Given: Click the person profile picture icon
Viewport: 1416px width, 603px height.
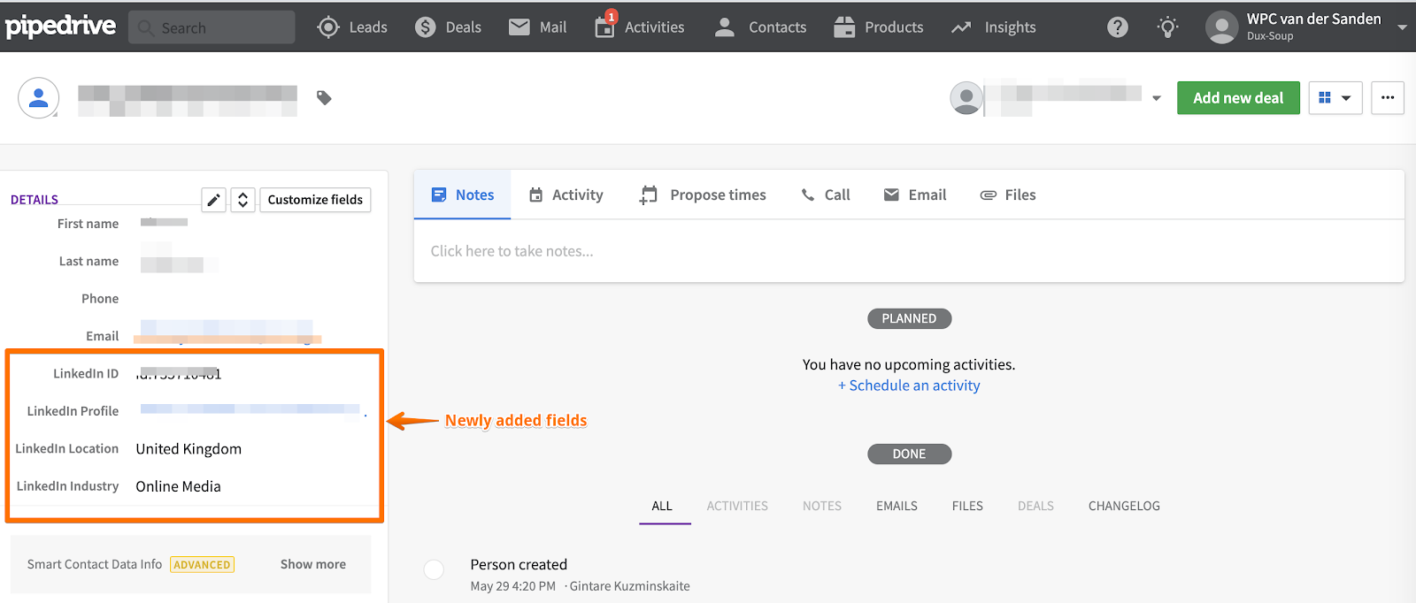Looking at the screenshot, I should pyautogui.click(x=39, y=98).
